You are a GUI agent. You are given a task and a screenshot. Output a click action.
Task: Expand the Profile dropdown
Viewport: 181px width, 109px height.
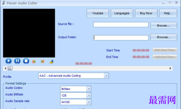click(x=106, y=76)
